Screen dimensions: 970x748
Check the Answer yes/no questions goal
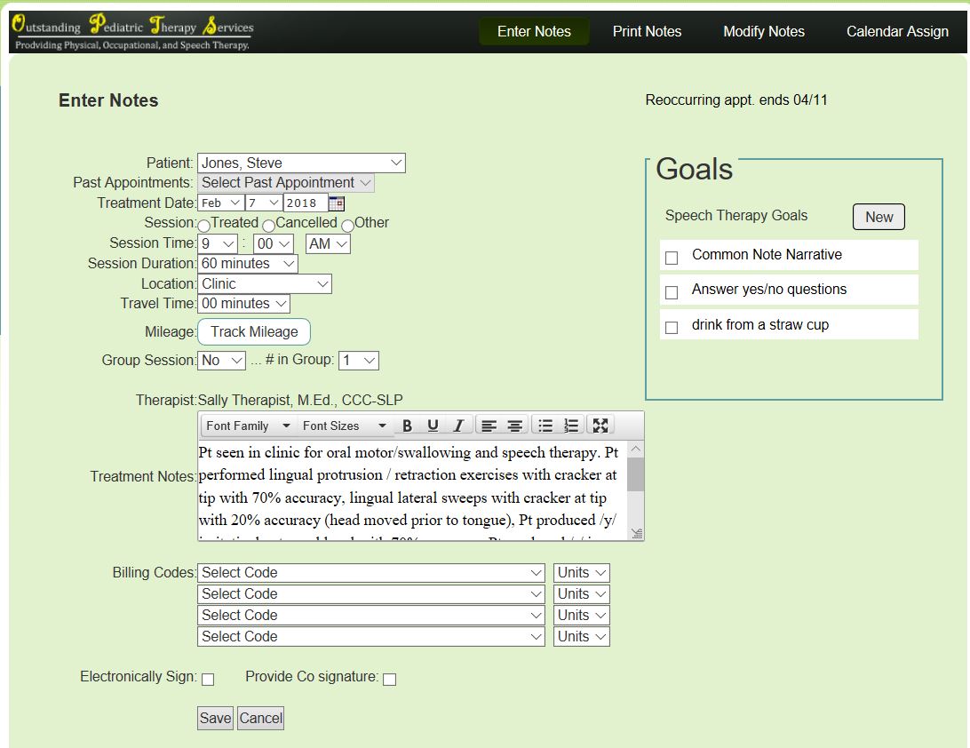672,292
